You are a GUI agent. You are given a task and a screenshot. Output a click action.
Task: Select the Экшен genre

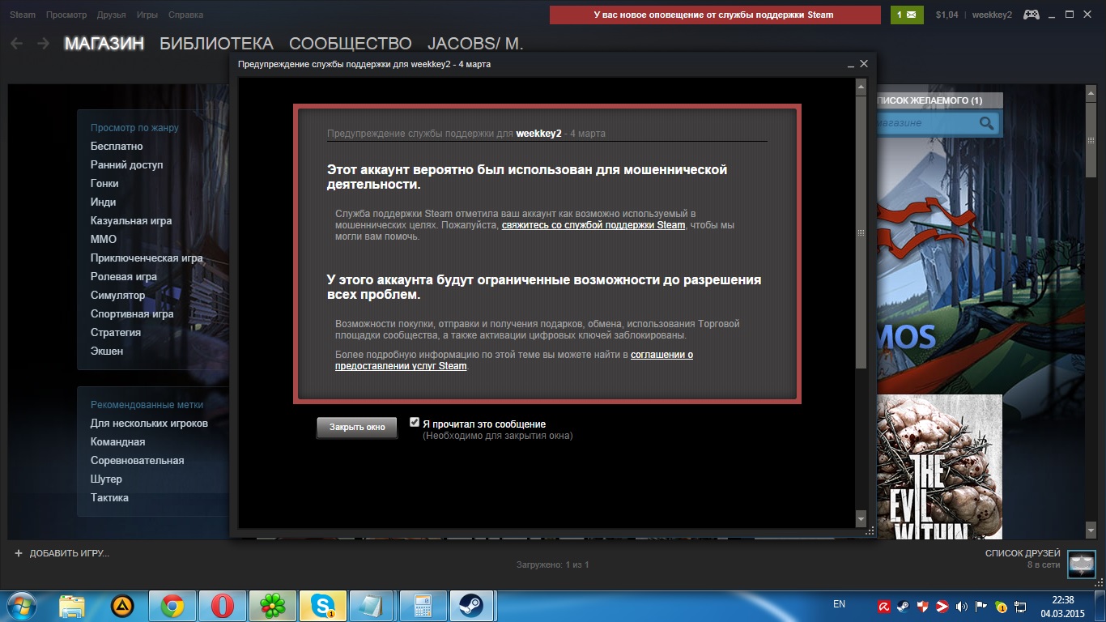[x=107, y=351]
